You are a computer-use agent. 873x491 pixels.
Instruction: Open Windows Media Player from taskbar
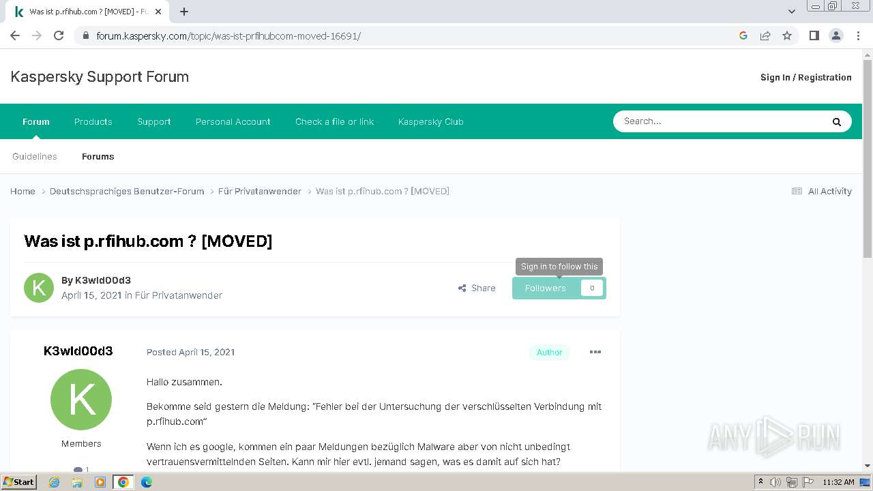pyautogui.click(x=100, y=482)
